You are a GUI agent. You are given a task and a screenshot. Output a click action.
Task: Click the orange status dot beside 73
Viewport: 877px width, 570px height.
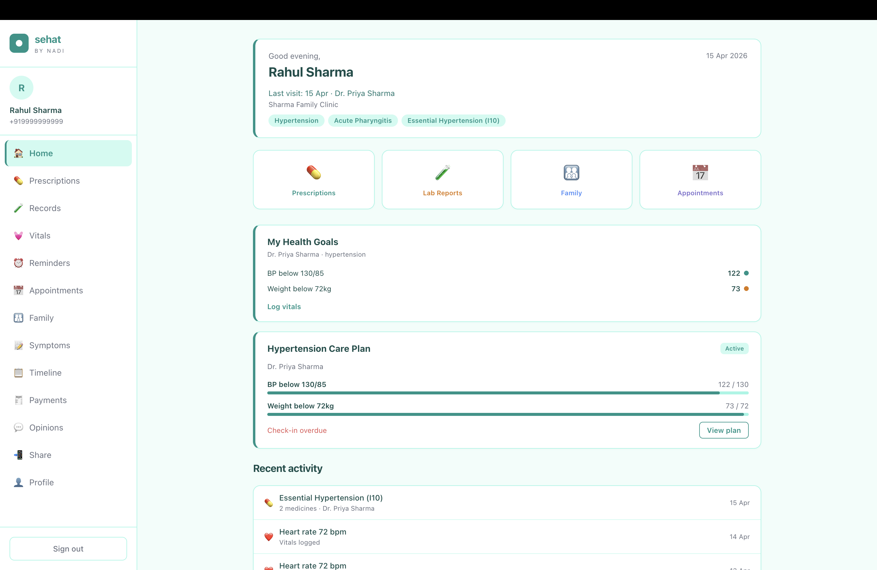tap(746, 289)
